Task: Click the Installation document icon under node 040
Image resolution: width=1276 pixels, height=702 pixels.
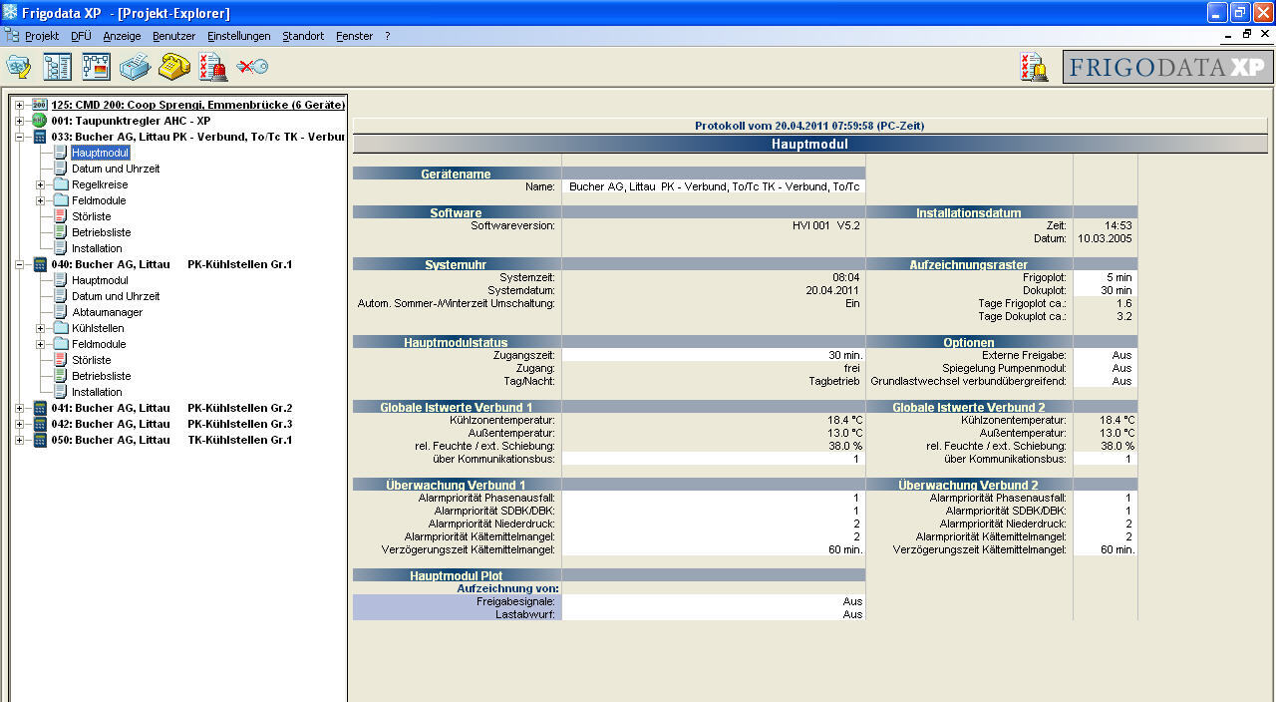Action: coord(60,392)
